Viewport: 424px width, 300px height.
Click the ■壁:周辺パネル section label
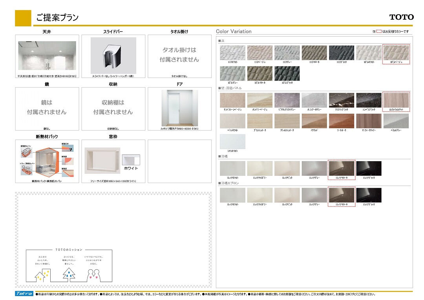pos(230,88)
